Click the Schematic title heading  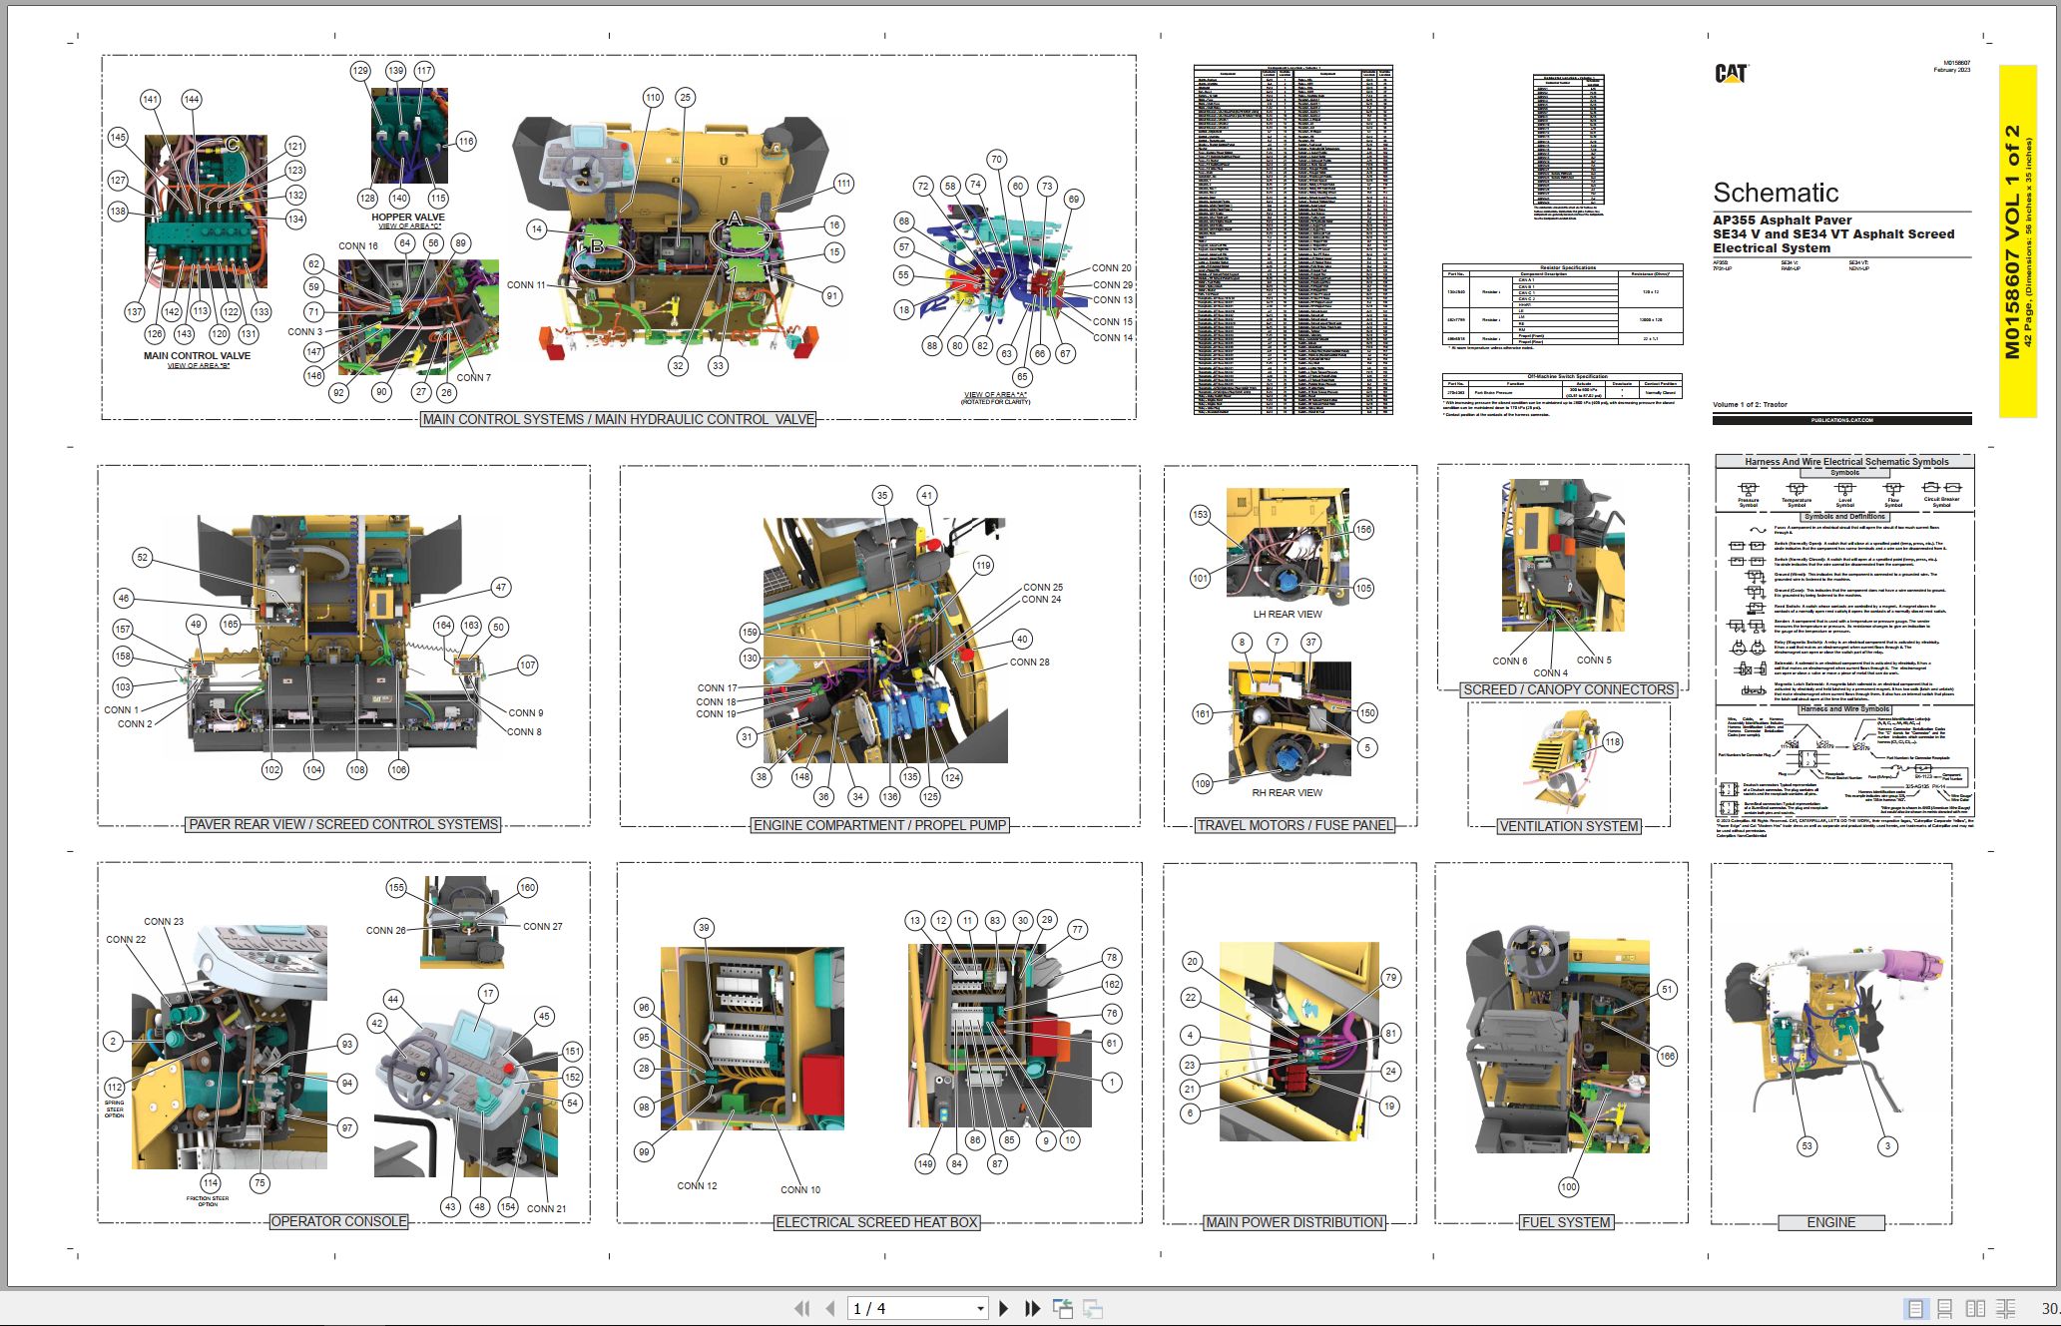(x=1776, y=193)
